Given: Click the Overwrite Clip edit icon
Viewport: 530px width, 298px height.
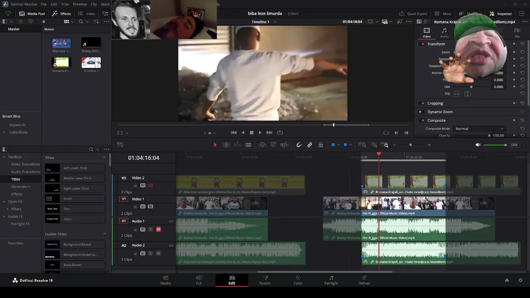Looking at the screenshot, I should click(273, 145).
